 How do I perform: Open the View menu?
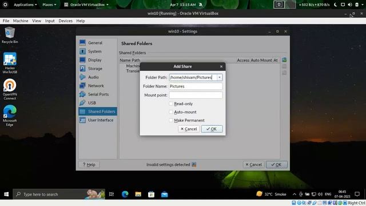(x=37, y=21)
